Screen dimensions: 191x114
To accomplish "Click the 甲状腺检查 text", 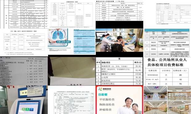I will pos(107,100).
